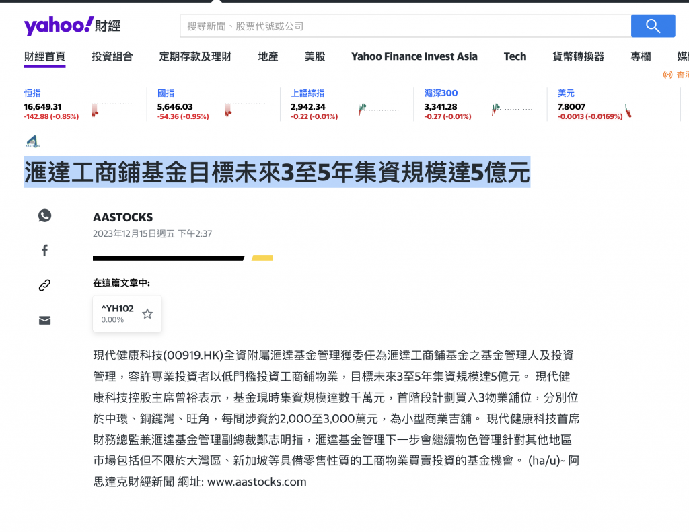Click the 5,646.03 index value
The width and height of the screenshot is (689, 532).
pyautogui.click(x=175, y=107)
